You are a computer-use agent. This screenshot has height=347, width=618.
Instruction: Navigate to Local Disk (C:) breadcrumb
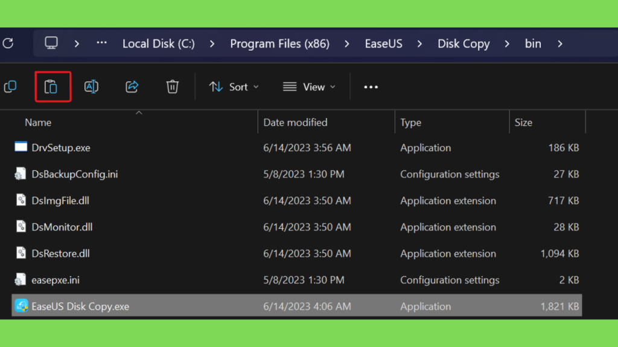(x=159, y=43)
